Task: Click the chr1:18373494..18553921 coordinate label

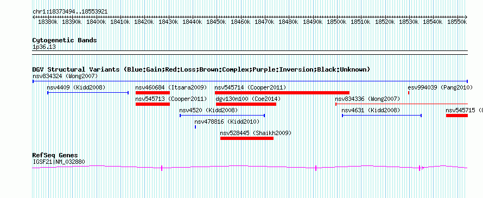Action: coord(70,12)
